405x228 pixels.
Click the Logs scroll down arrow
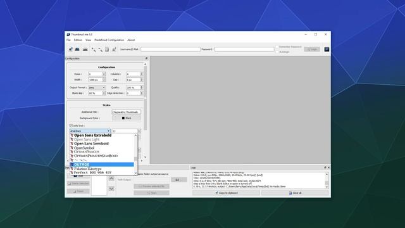tap(327, 187)
